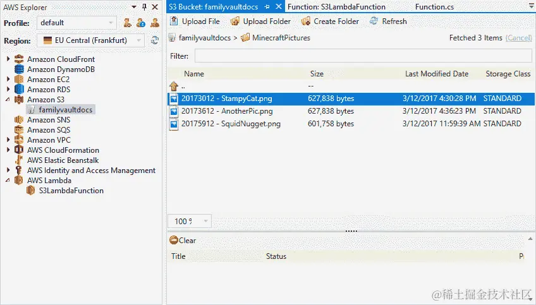Screen dimensions: 536x305
Task: Focus the Filter input field
Action: tap(363, 56)
